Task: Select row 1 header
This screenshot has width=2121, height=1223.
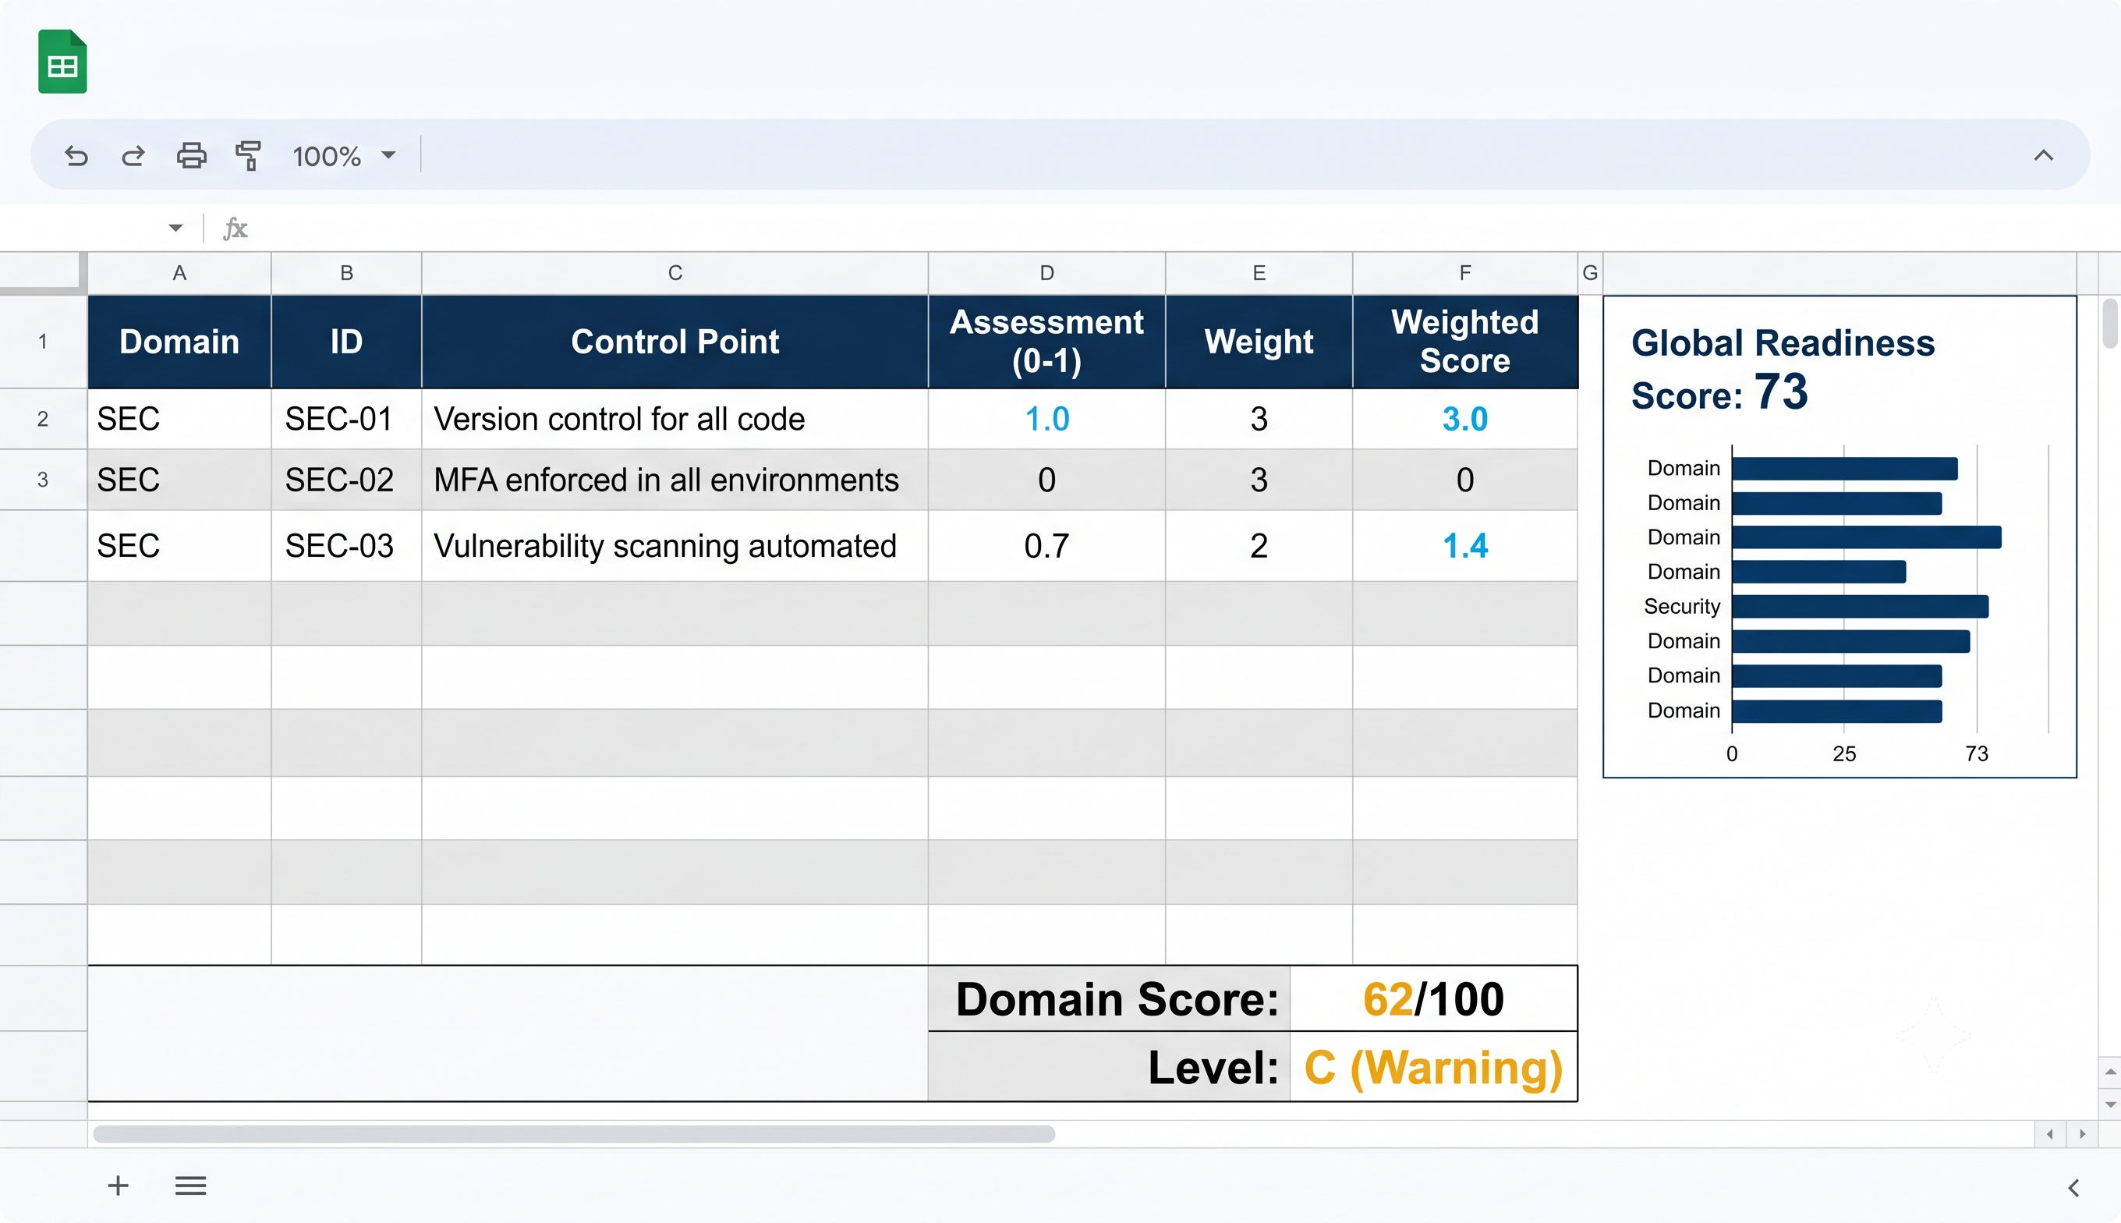Action: click(x=43, y=342)
